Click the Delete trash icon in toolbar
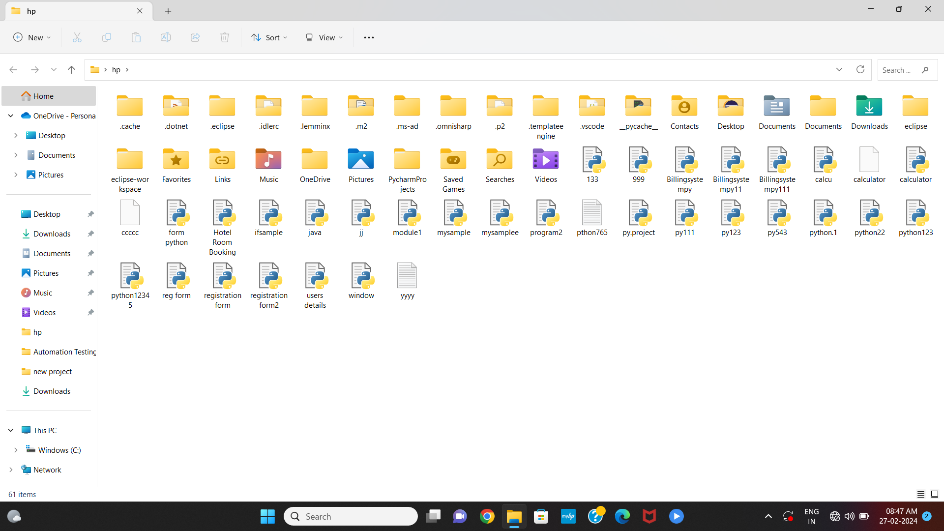 (225, 37)
